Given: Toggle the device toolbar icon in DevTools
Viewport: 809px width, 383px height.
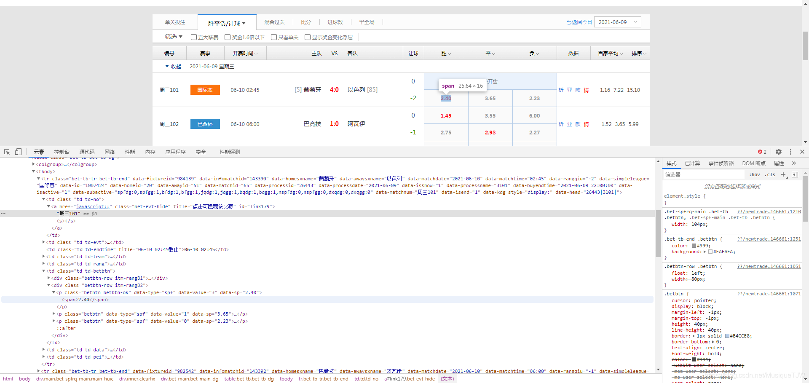Looking at the screenshot, I should (18, 152).
